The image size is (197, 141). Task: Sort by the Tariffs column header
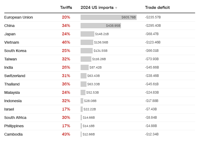[66, 8]
